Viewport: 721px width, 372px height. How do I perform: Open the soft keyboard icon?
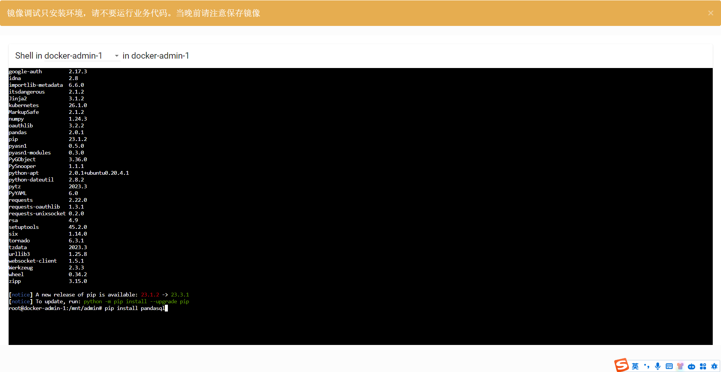pos(669,366)
